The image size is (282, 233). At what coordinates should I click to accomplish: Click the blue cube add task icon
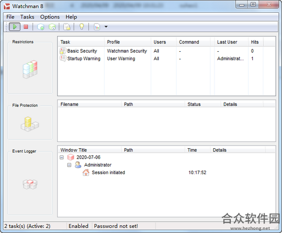click(x=41, y=27)
